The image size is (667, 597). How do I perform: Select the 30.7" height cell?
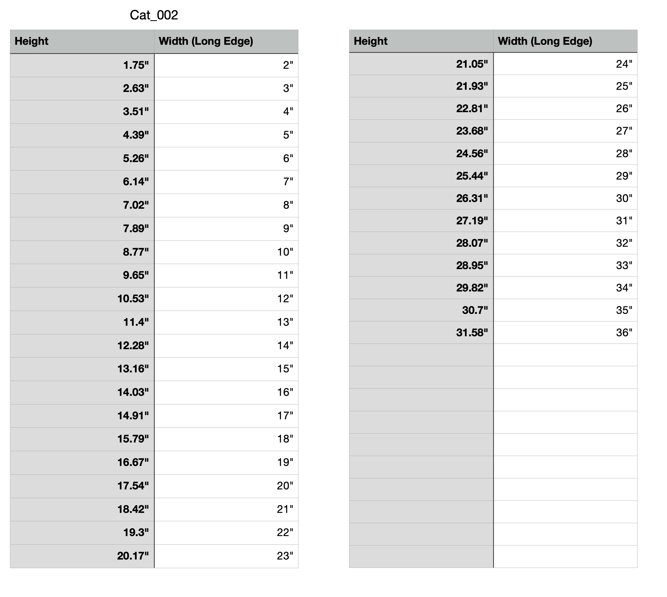click(421, 310)
